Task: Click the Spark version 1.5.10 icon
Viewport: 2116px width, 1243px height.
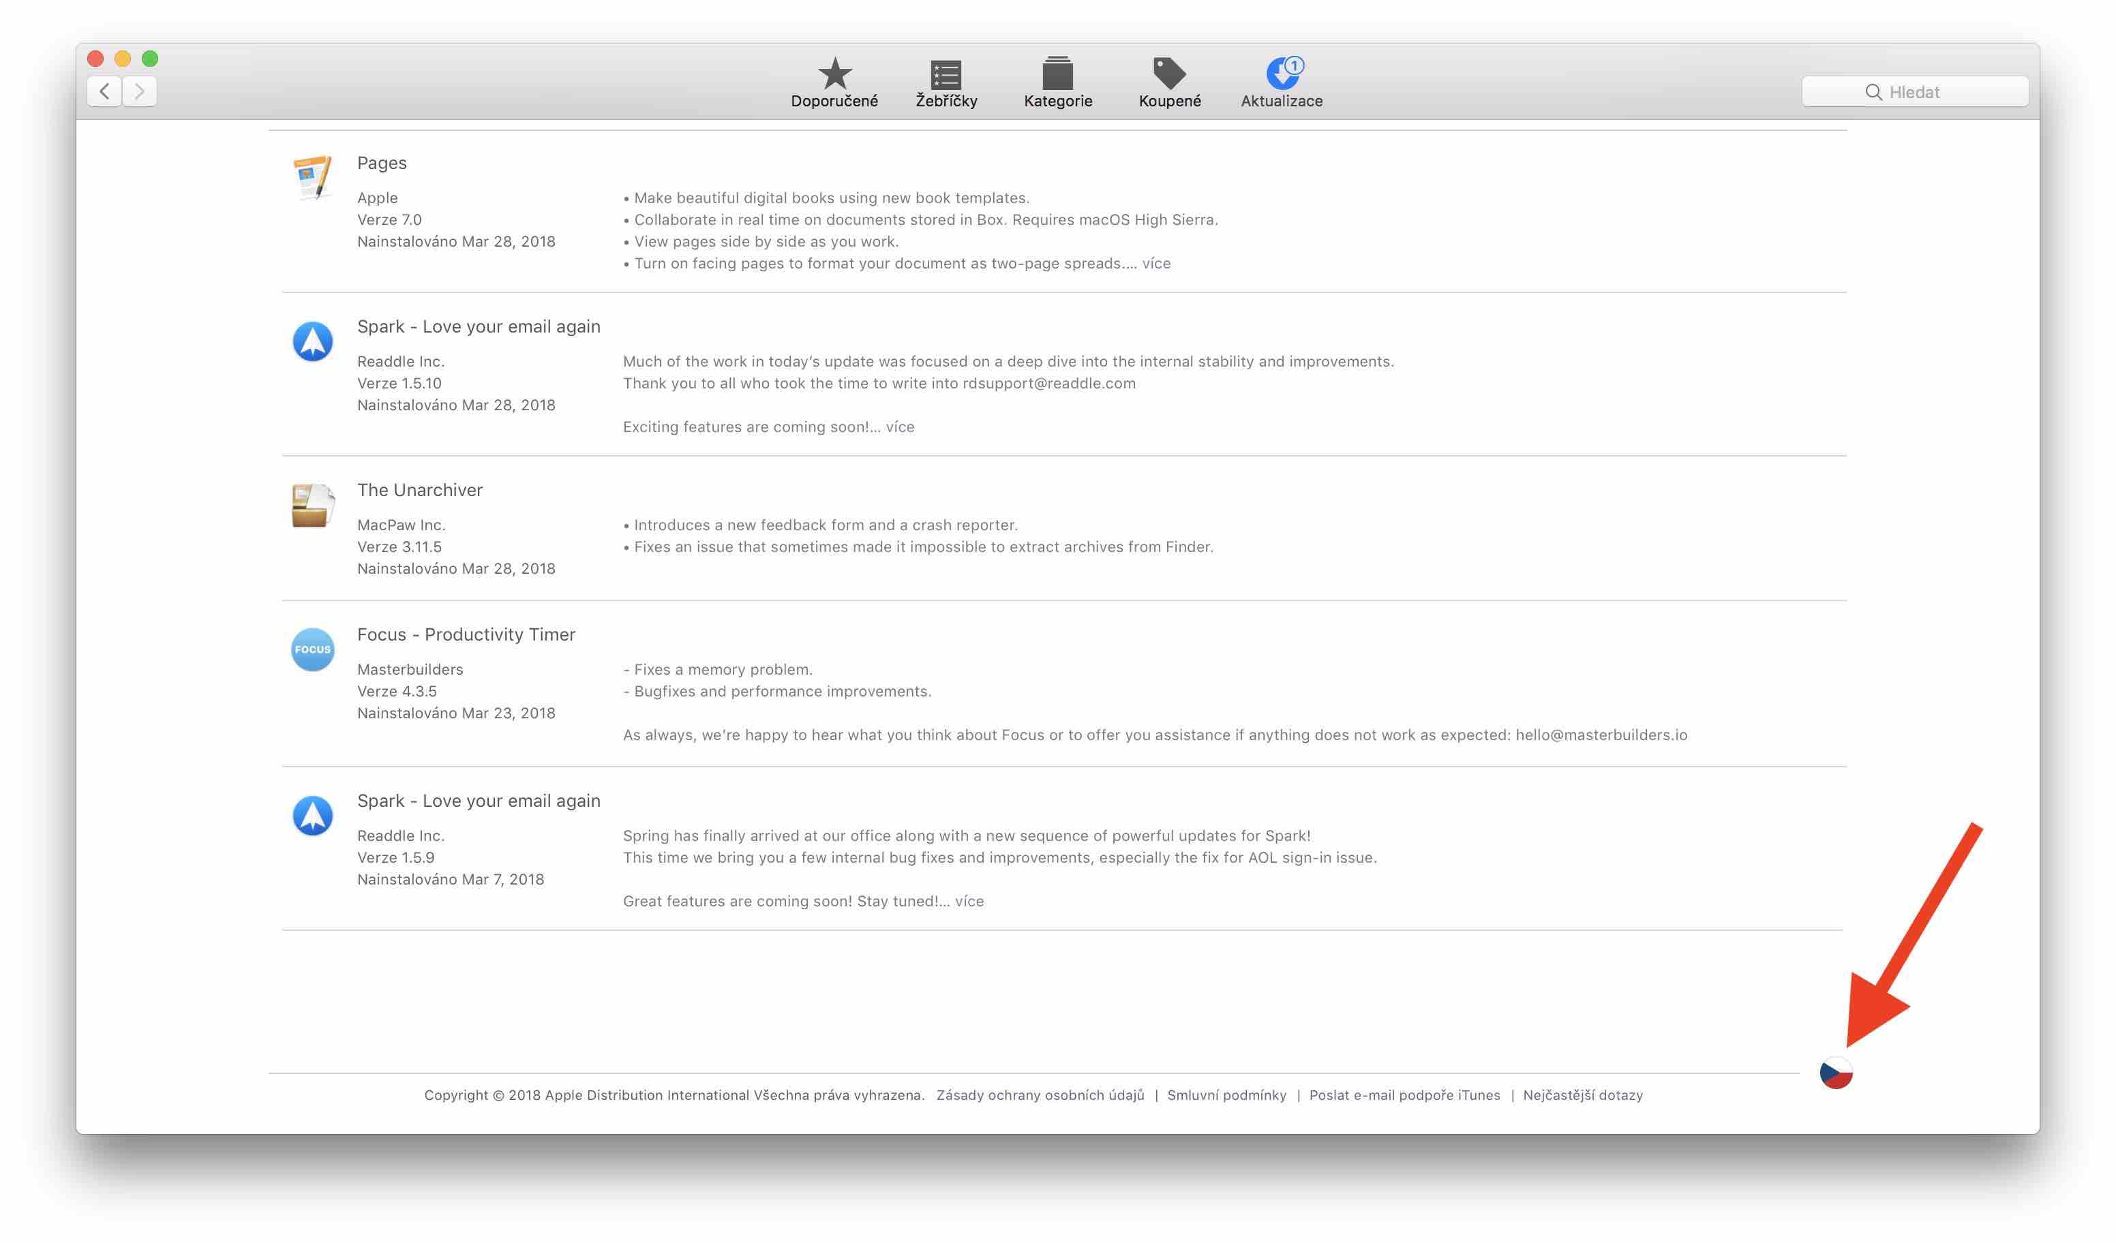Action: coord(312,341)
